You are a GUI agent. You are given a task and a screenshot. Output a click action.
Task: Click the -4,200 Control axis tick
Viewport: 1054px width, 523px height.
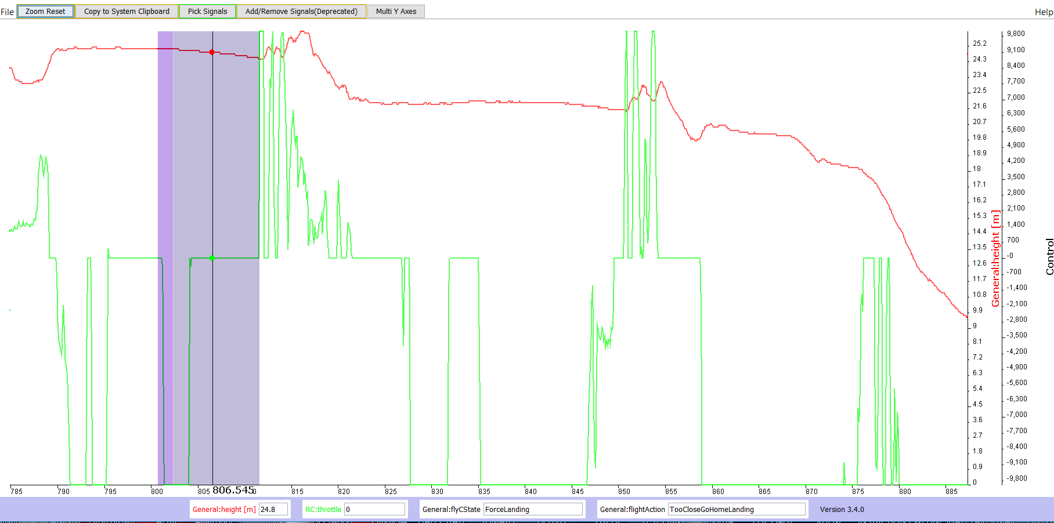point(1017,351)
